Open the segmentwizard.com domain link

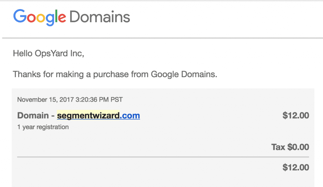click(98, 116)
